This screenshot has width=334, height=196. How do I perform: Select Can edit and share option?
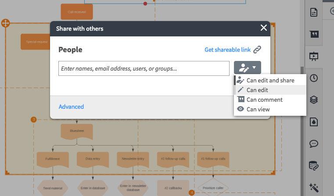[270, 80]
